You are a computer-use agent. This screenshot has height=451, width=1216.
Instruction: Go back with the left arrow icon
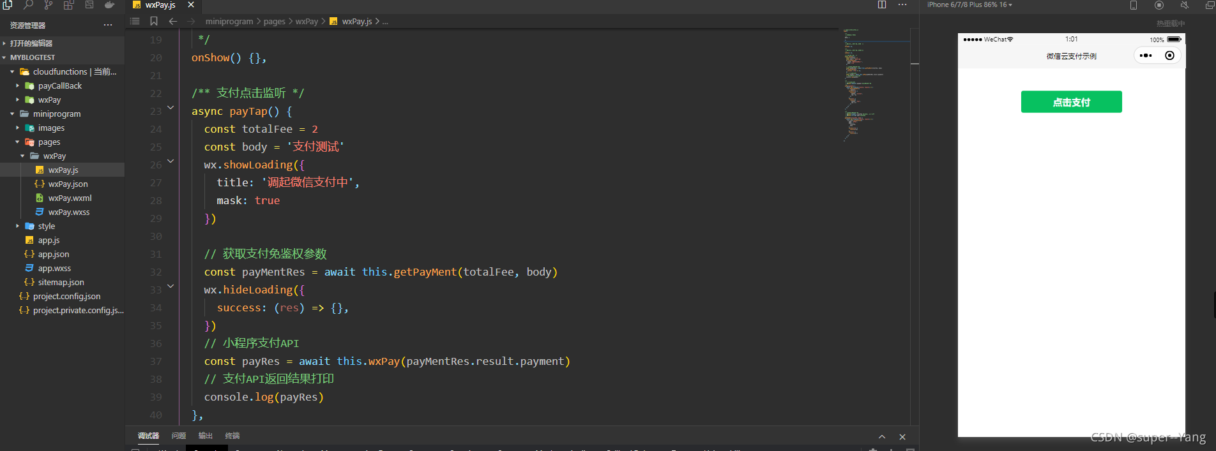click(172, 21)
